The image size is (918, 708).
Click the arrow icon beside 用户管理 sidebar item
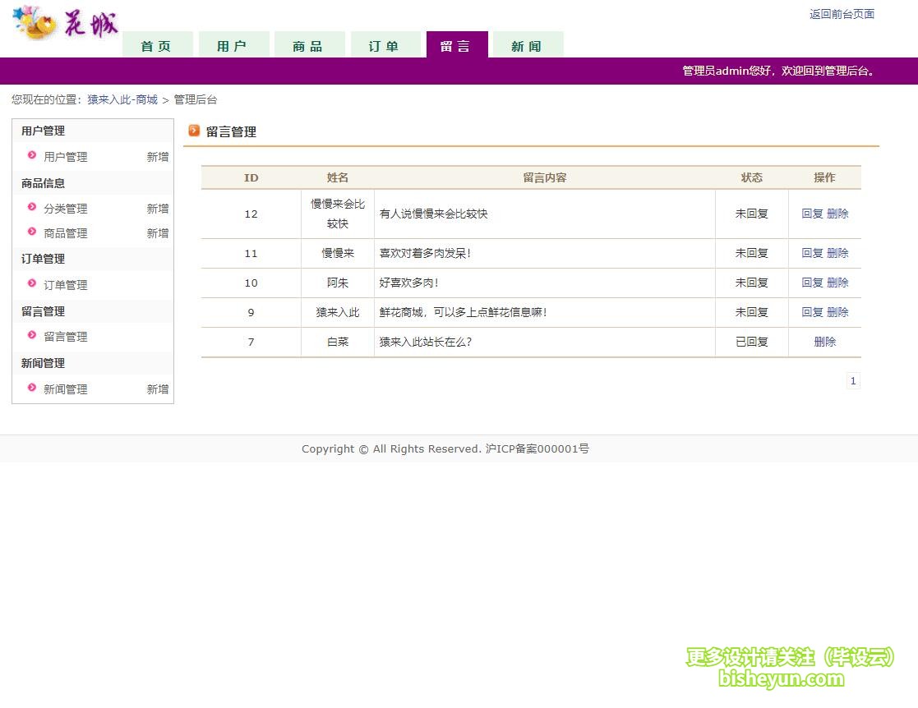[x=31, y=156]
